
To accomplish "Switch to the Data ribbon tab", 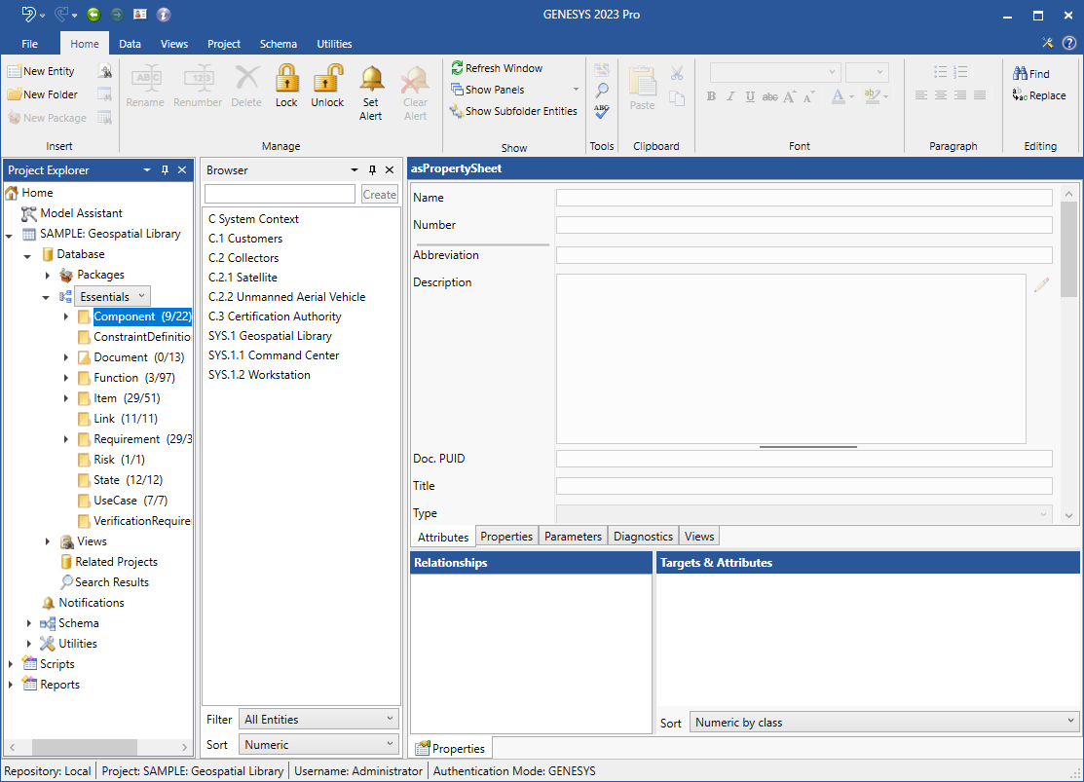I will click(130, 44).
